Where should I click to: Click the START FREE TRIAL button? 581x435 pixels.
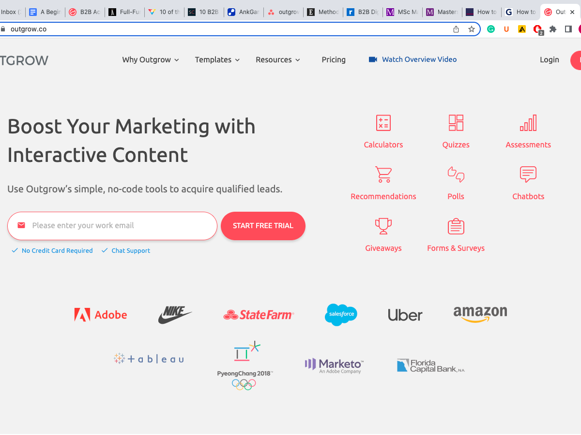tap(263, 226)
